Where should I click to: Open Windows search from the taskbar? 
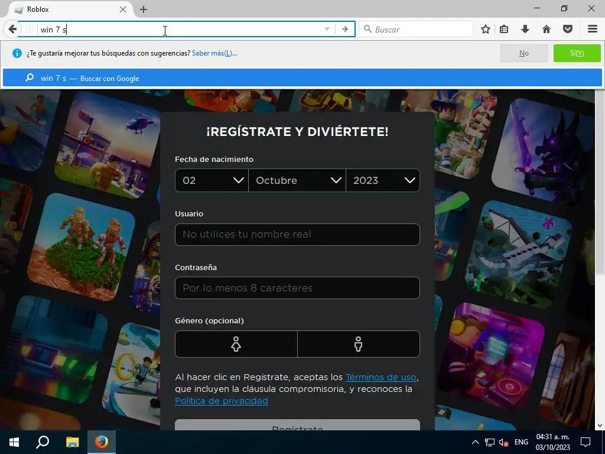[x=43, y=442]
